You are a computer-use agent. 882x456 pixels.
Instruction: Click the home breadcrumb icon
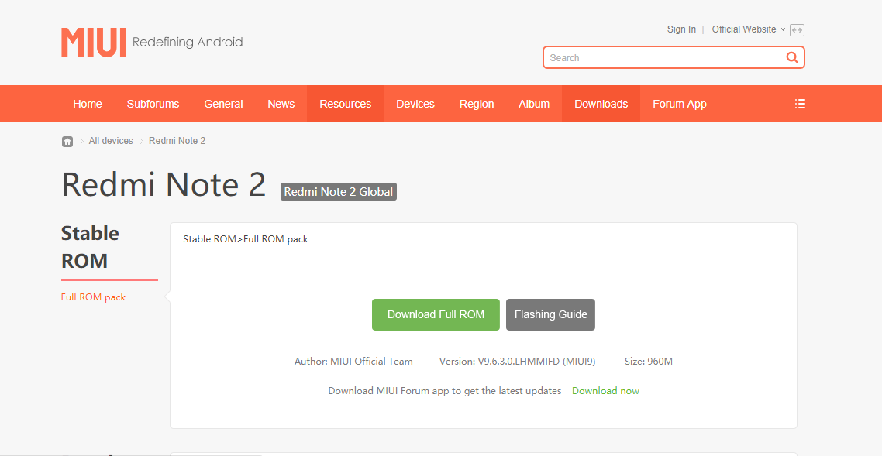pos(67,141)
